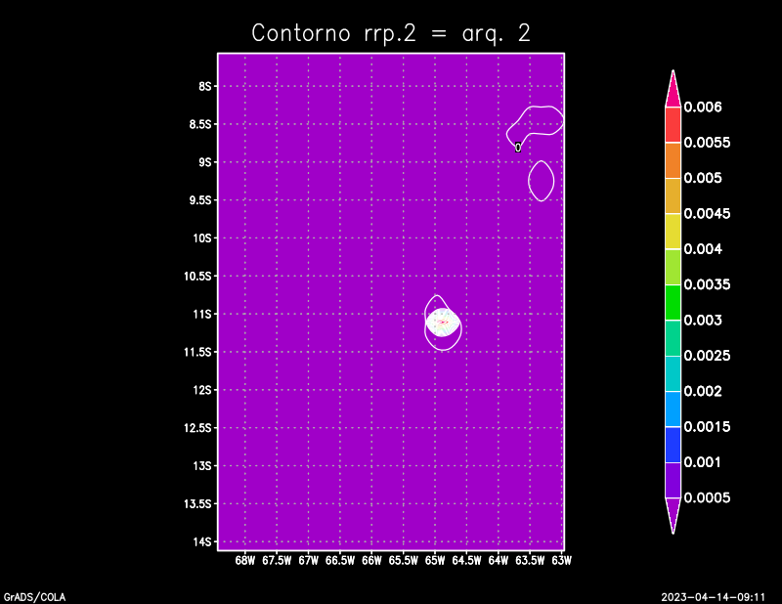Click the colorbar label 0.0005
782x604 pixels.
coord(707,497)
